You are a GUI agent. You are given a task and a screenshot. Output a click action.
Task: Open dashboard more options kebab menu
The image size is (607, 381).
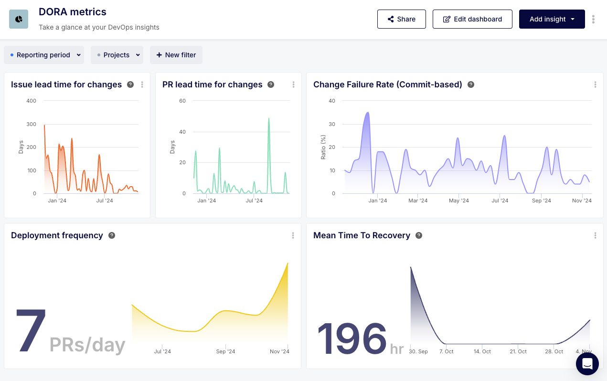pos(593,19)
